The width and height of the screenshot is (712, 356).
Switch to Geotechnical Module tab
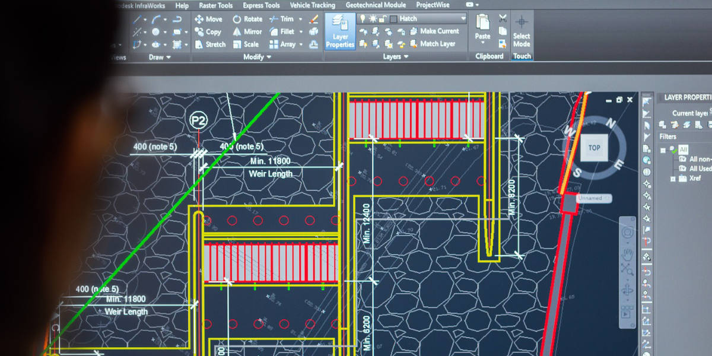coord(376,5)
